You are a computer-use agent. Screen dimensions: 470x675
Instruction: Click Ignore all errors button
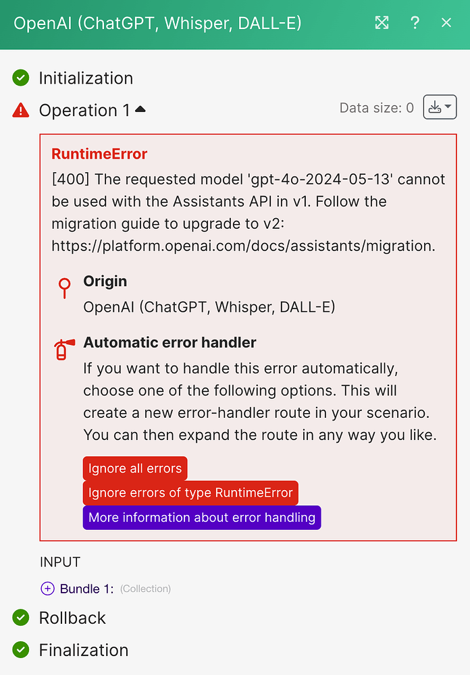coord(135,468)
